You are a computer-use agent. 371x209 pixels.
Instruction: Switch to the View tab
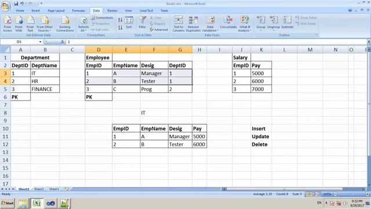128,10
